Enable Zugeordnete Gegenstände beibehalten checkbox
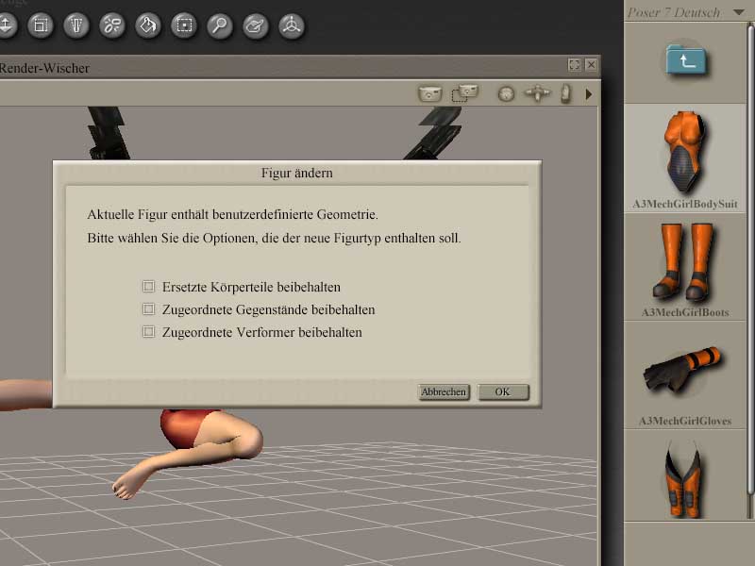This screenshot has width=755, height=566. tap(149, 309)
